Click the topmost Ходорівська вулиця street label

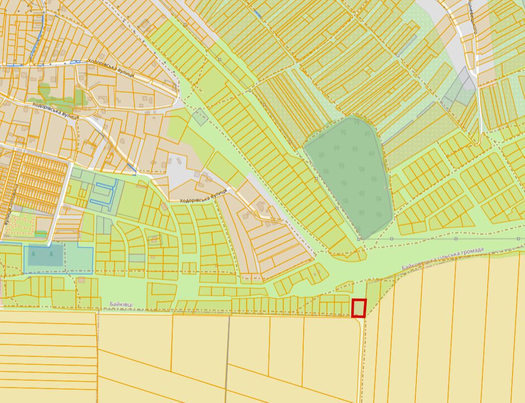click(x=111, y=68)
